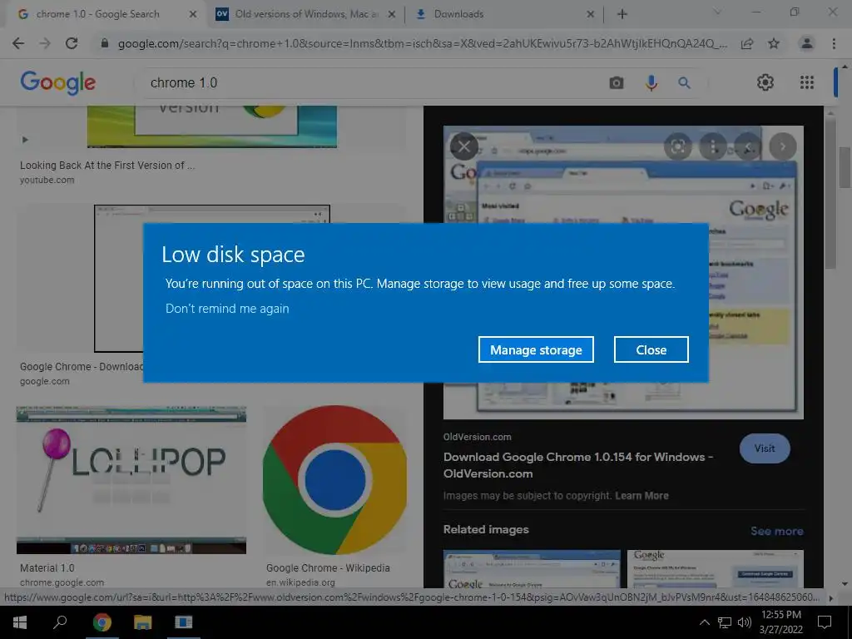Open the Google apps grid

(807, 82)
